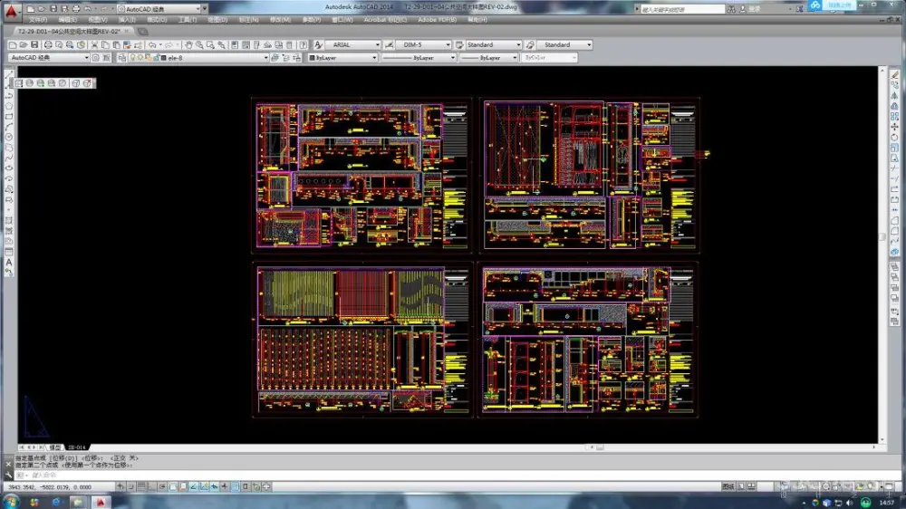Image resolution: width=906 pixels, height=509 pixels.
Task: Expand the ARIAL text style dropdown
Action: click(x=378, y=44)
